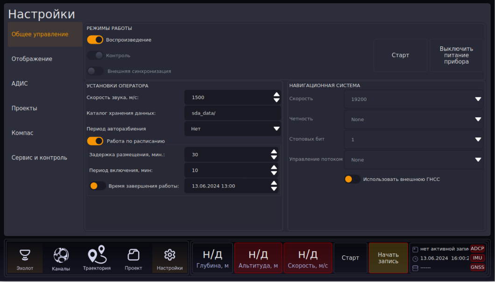The width and height of the screenshot is (495, 282).
Task: Switch to Проекты settings section
Action: click(x=45, y=108)
